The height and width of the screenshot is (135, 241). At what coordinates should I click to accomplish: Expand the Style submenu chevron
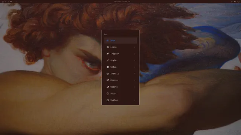point(135,60)
